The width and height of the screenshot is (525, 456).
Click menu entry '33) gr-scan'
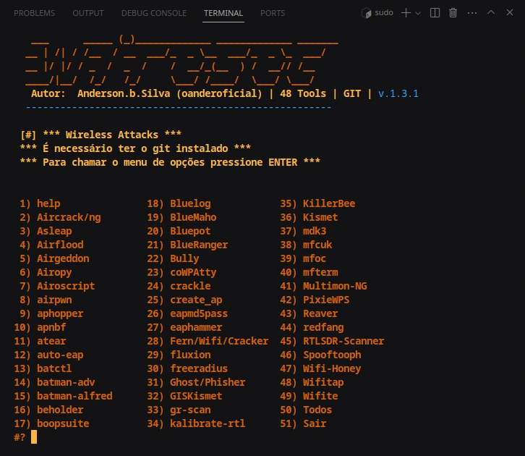pos(179,410)
